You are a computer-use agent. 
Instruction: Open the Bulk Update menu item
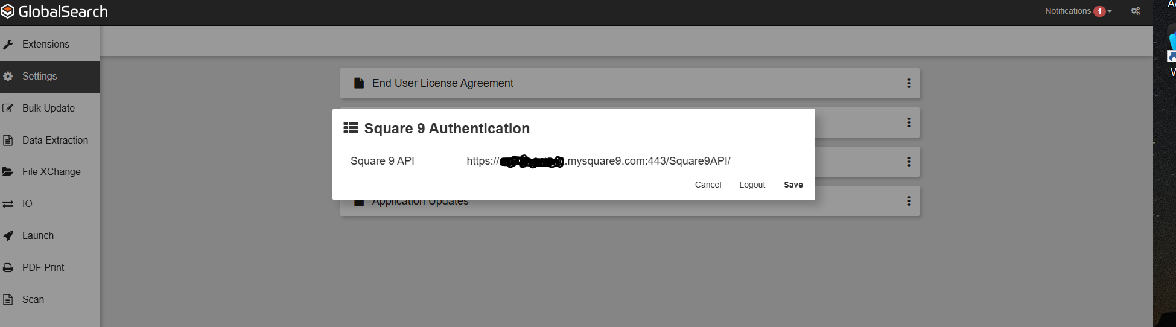[48, 109]
